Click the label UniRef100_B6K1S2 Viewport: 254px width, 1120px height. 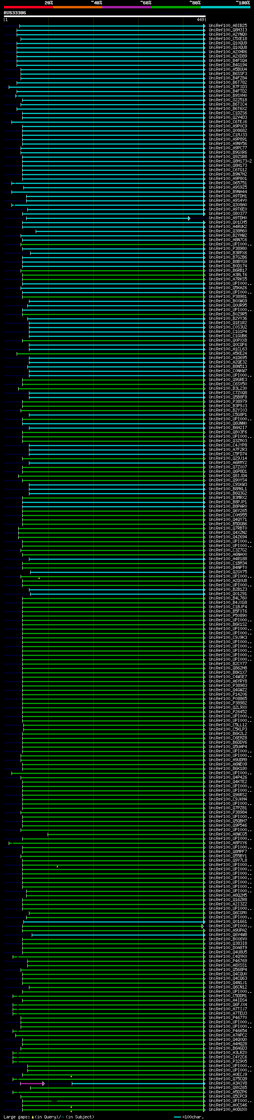[x=228, y=624]
